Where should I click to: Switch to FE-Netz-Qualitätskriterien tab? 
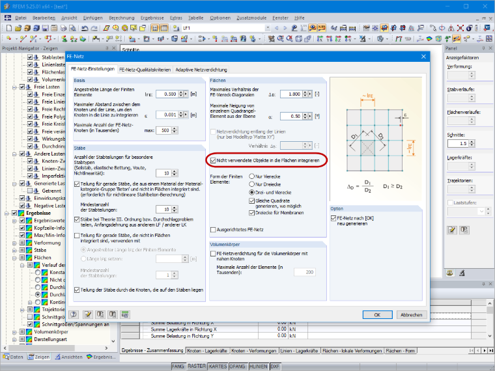coord(145,70)
